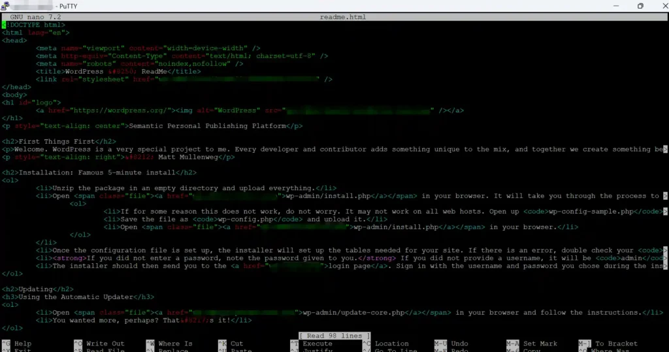Place cursor on 'First Things First' heading
The width and height of the screenshot is (669, 352).
(57, 141)
